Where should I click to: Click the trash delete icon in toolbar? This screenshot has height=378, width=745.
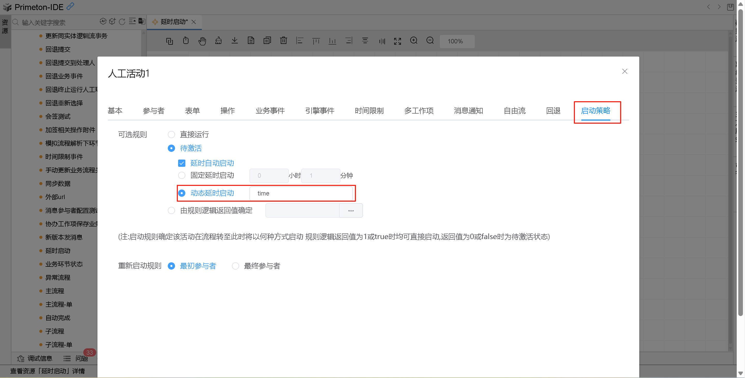(x=283, y=41)
